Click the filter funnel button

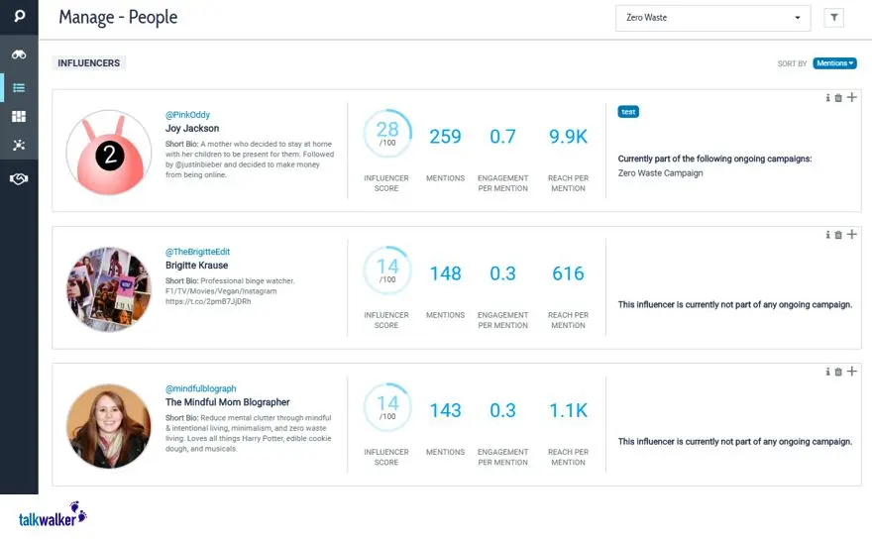[834, 18]
